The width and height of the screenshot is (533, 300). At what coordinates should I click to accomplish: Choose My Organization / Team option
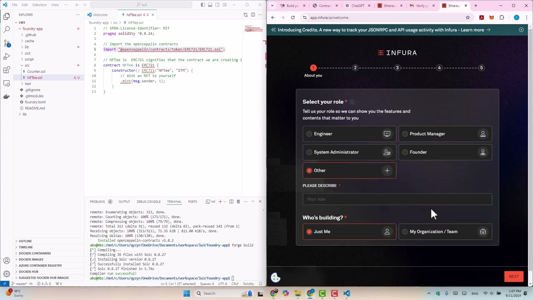point(445,232)
